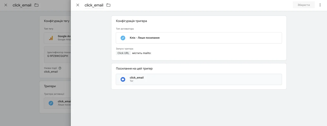Open trigger type row Клік - Лише посилання
The width and height of the screenshot is (327, 126).
pyautogui.click(x=199, y=38)
